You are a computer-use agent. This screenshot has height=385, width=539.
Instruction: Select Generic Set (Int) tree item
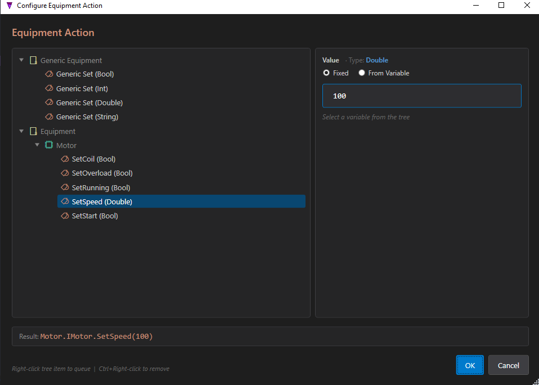(x=82, y=88)
